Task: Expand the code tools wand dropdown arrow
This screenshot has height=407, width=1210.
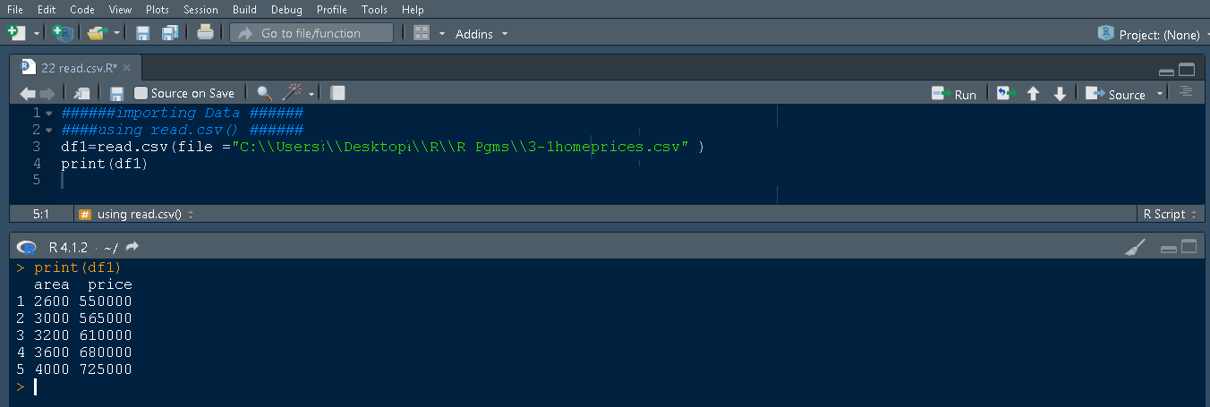Action: [x=311, y=94]
